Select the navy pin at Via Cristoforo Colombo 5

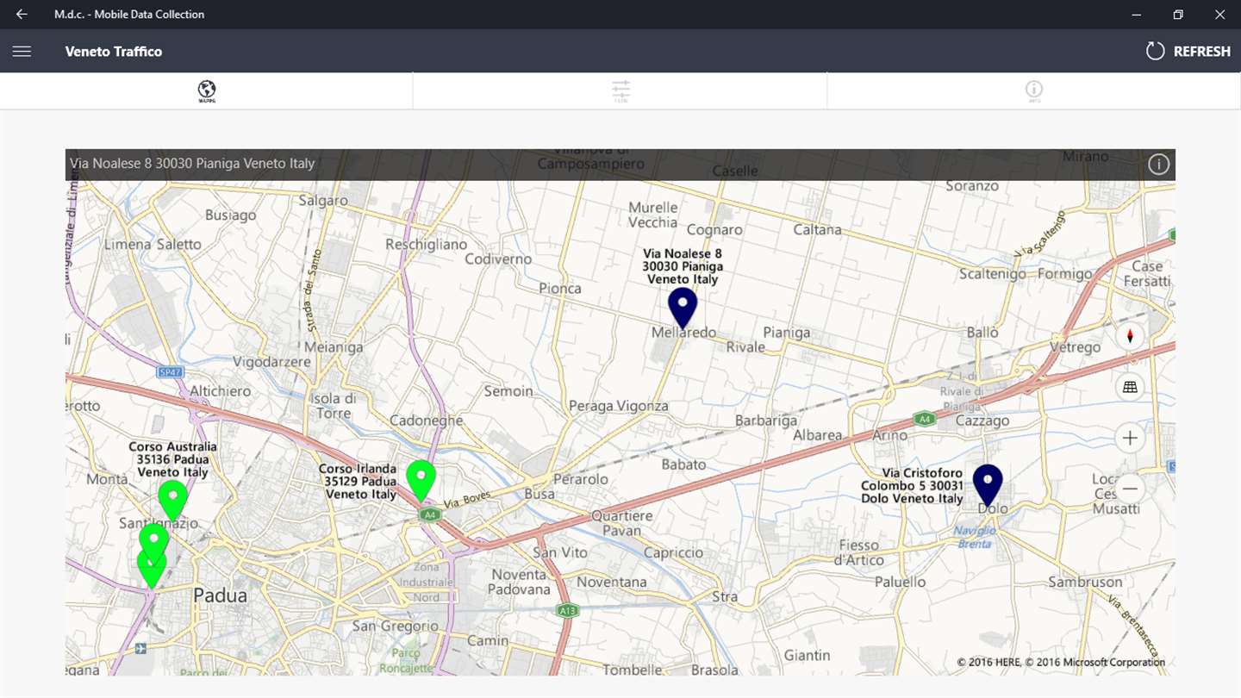coord(988,485)
